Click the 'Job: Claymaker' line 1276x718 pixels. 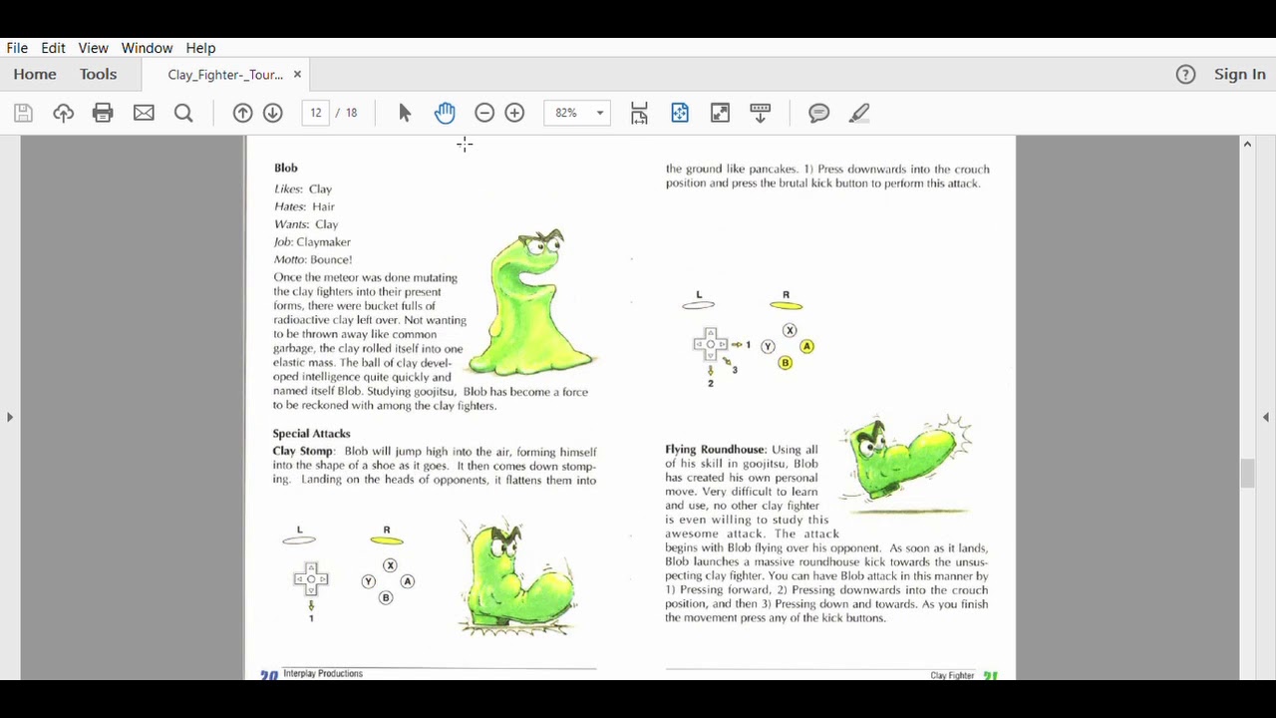point(312,241)
